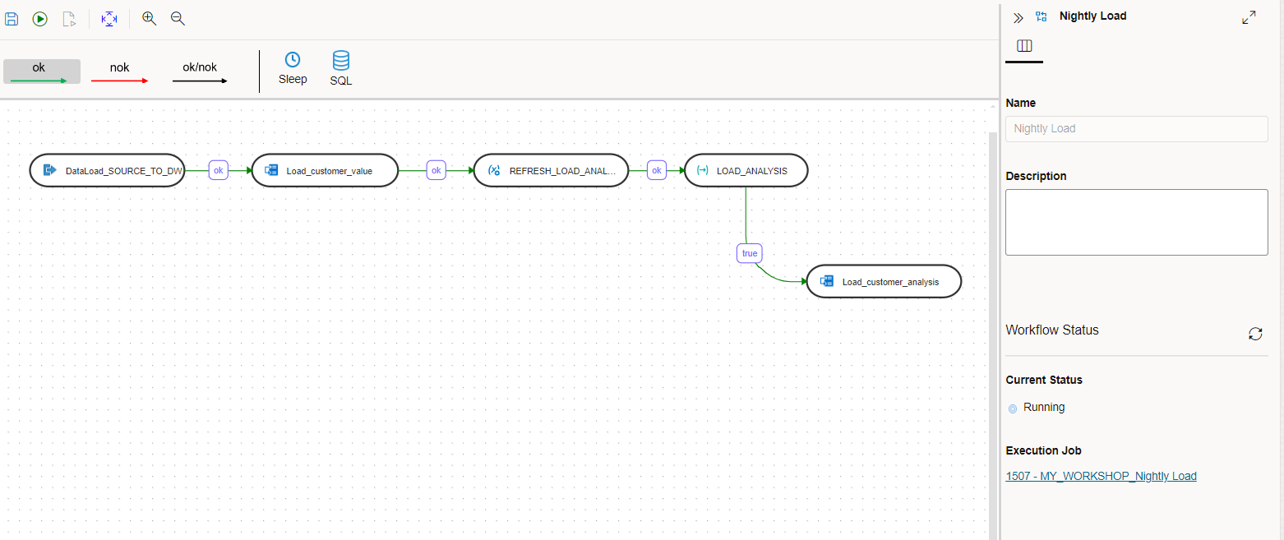This screenshot has height=540, width=1284.
Task: Select the DataLoad_SOURCE_TO_DW node
Action: [107, 170]
